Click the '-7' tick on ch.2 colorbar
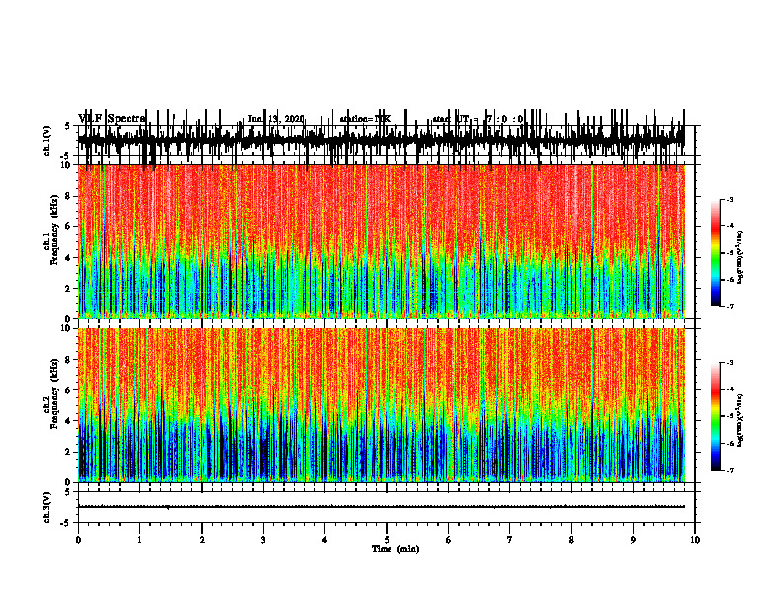 pos(730,470)
